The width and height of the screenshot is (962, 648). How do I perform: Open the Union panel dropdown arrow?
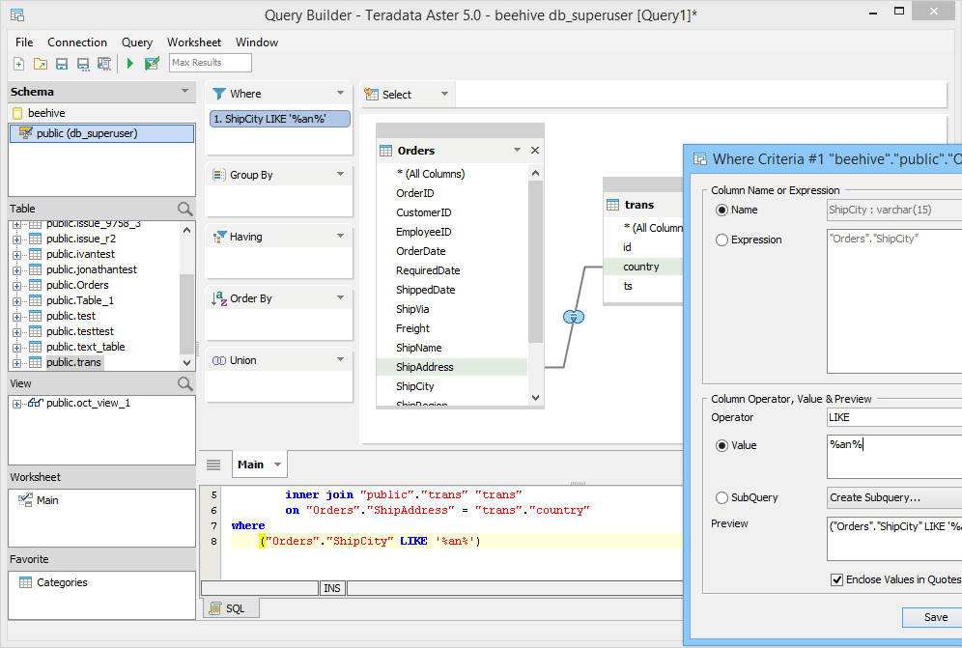tap(341, 359)
